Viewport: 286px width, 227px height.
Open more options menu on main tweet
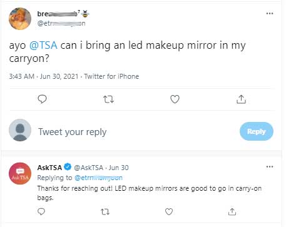(270, 14)
